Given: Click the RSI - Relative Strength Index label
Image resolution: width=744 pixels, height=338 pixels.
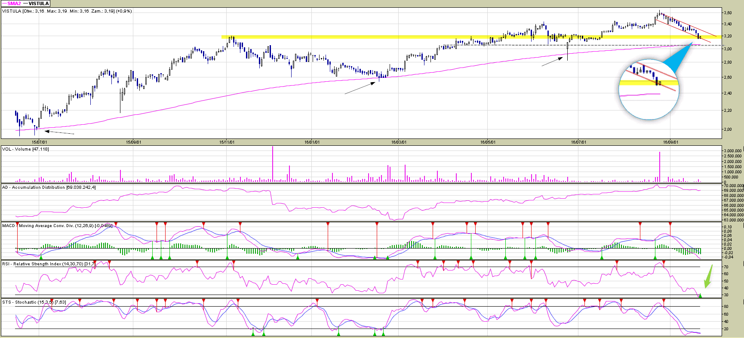Looking at the screenshot, I should (x=48, y=264).
